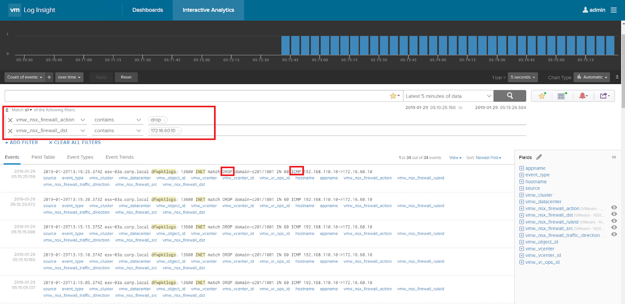Open the over time dropdown

69,77
